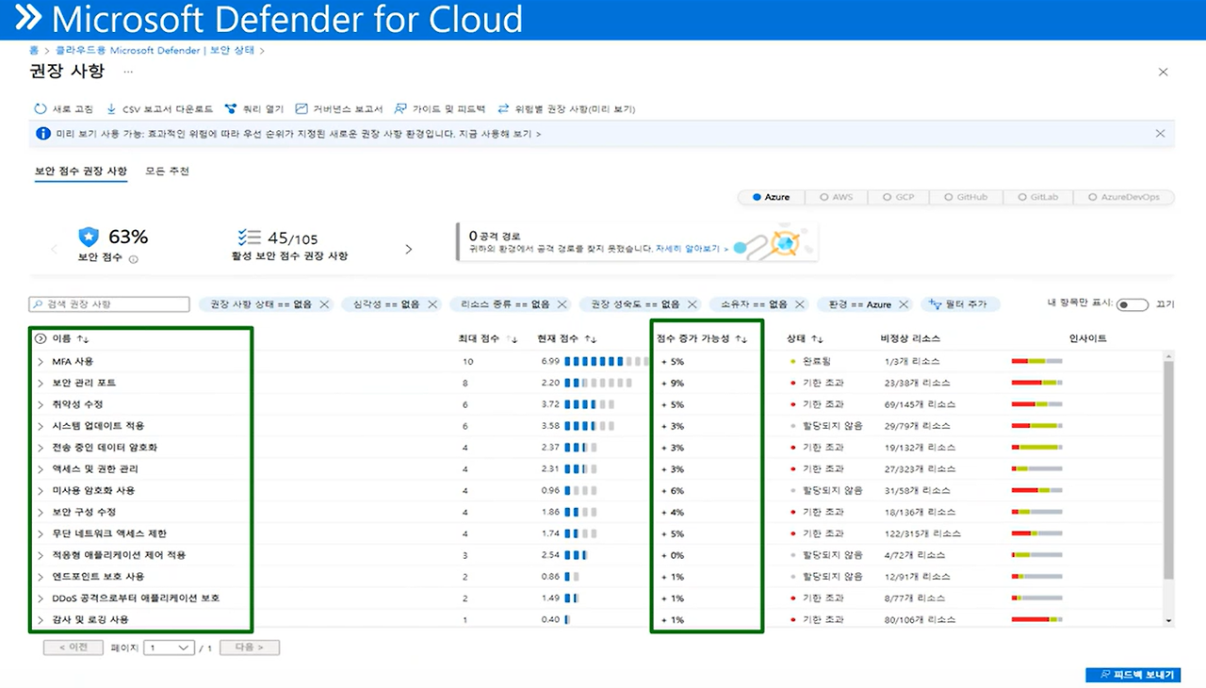Image resolution: width=1206 pixels, height=688 pixels.
Task: Open the ellipsis menu beside 권장 사항
Action: pyautogui.click(x=128, y=72)
